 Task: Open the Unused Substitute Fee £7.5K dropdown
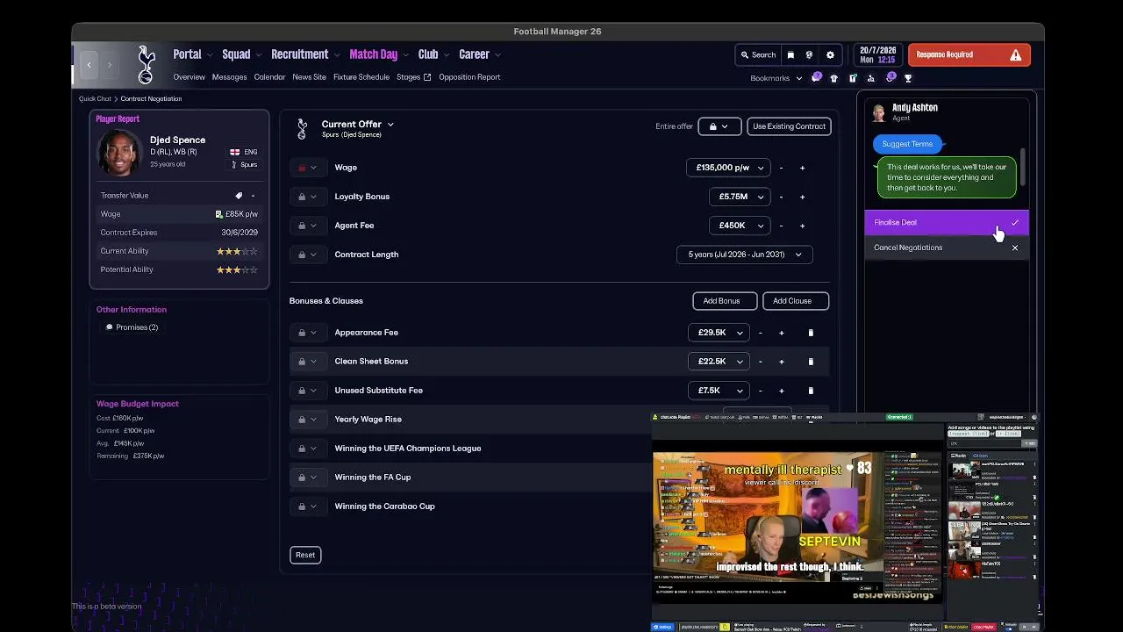(719, 391)
